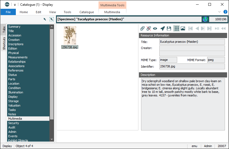The width and height of the screenshot is (229, 149).
Task: Click the blue help question mark icon
Action: coord(225,12)
